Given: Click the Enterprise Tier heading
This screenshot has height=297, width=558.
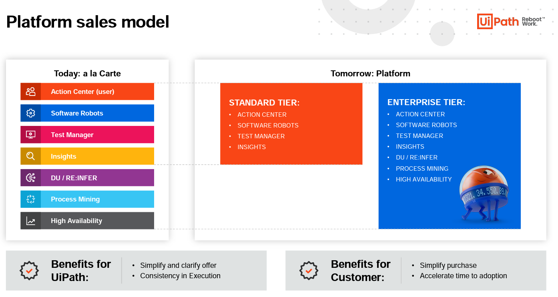Looking at the screenshot, I should (x=426, y=102).
